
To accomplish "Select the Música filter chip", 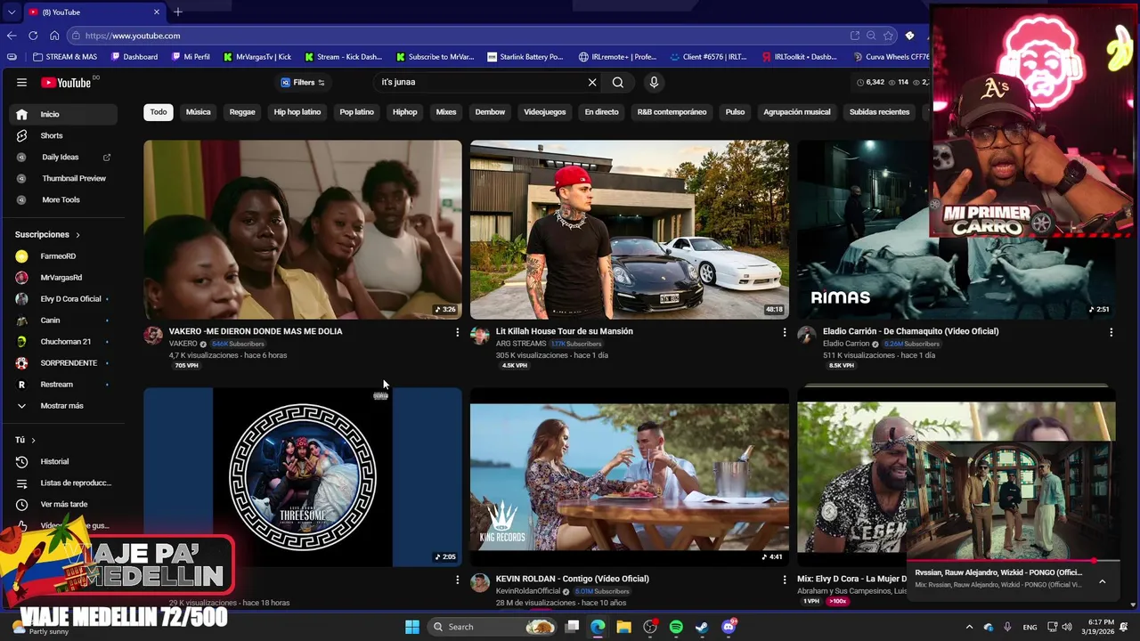I will point(198,112).
